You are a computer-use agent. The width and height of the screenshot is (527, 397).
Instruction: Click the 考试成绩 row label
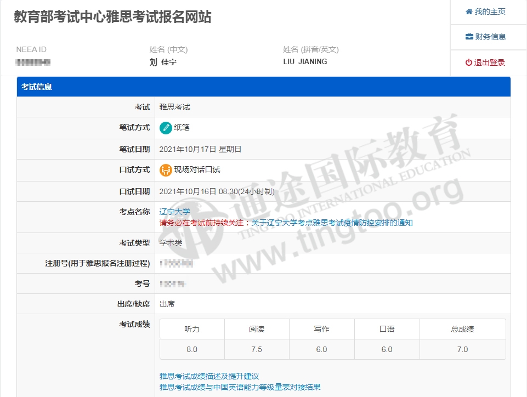pos(134,325)
